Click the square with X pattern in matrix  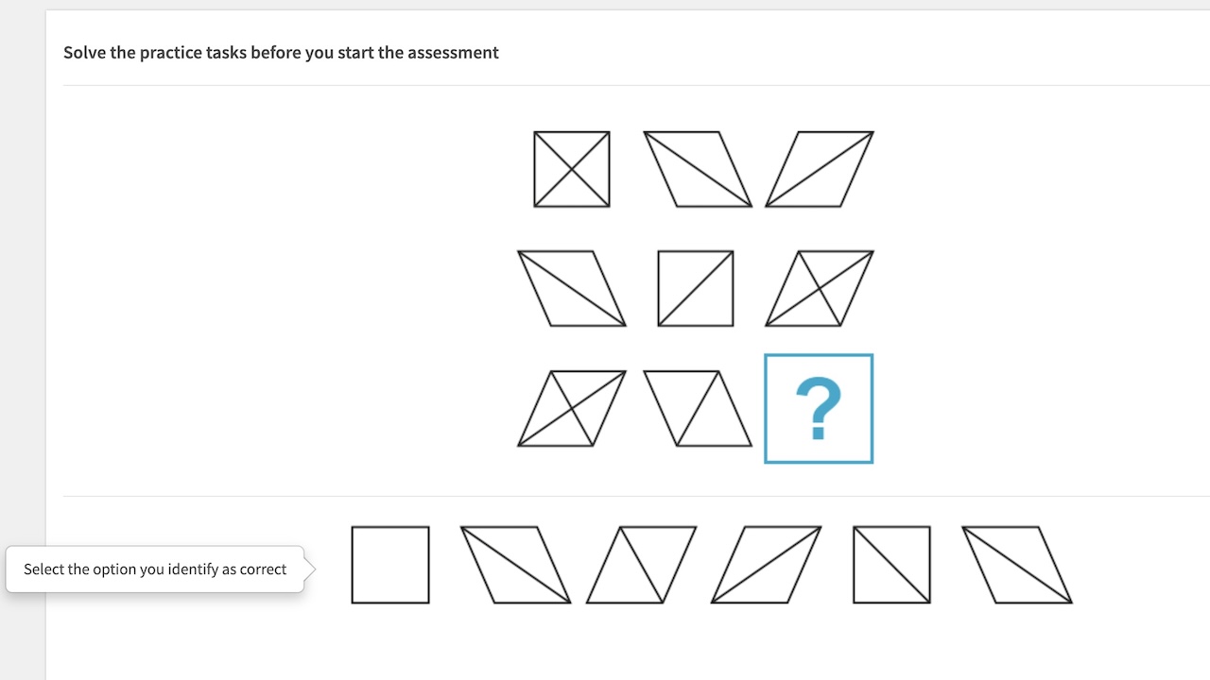(x=571, y=168)
